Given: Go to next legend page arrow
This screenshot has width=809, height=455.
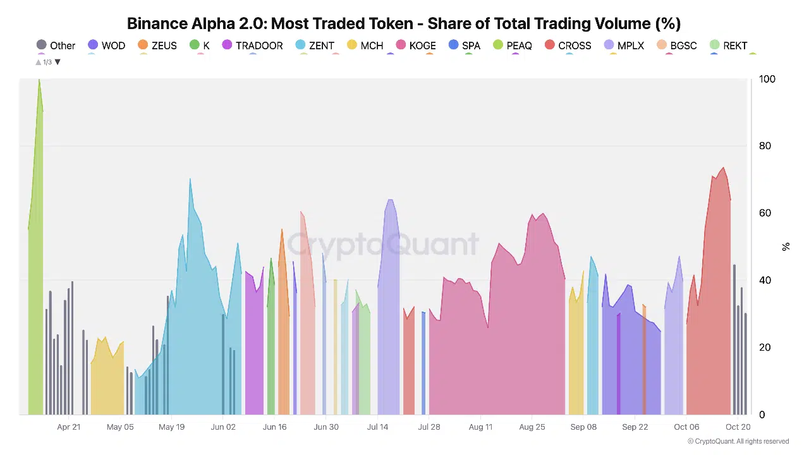Looking at the screenshot, I should 58,62.
